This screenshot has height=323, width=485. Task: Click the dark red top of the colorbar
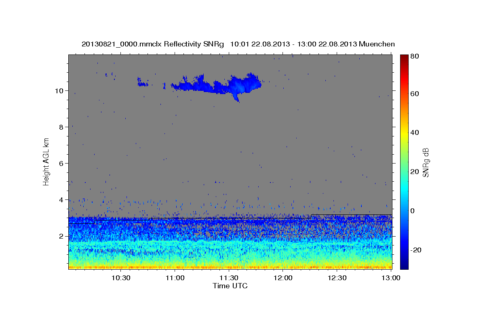(x=404, y=59)
